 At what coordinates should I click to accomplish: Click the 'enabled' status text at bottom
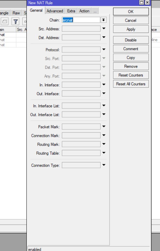click(35, 249)
